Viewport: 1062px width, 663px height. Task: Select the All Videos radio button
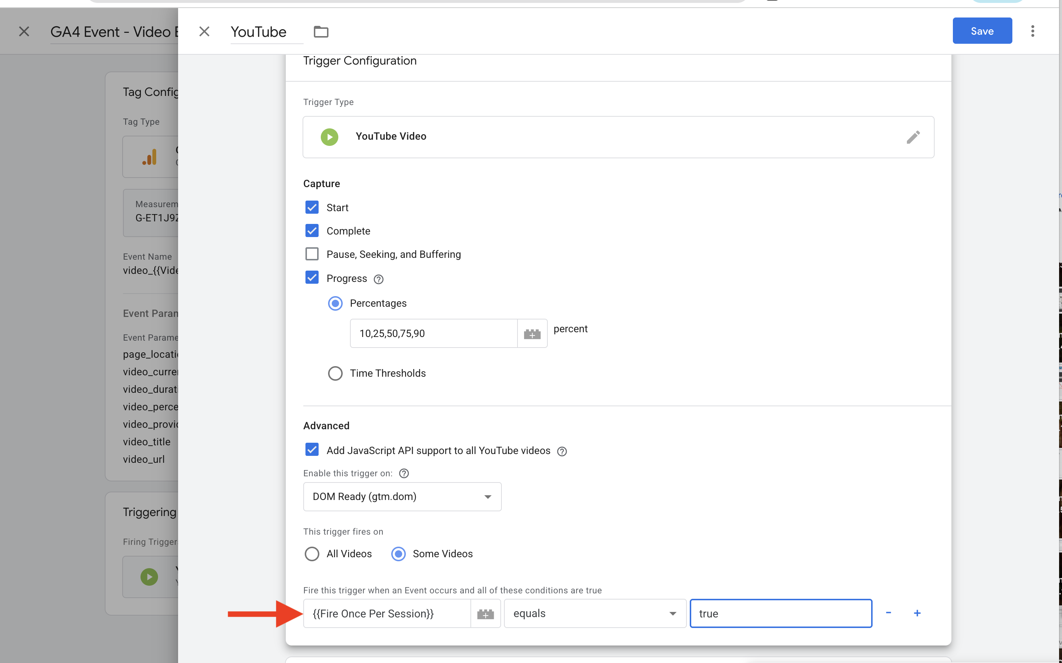tap(312, 554)
